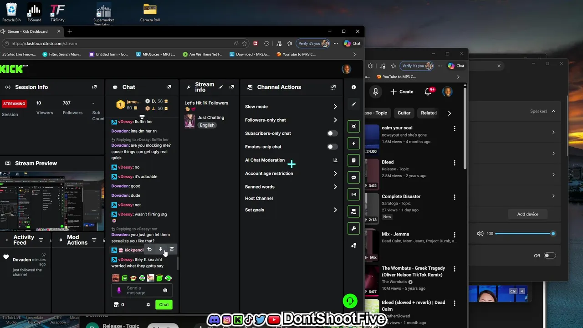Open Copilot Chat in Kick browser window
583x328 pixels.
point(352,43)
